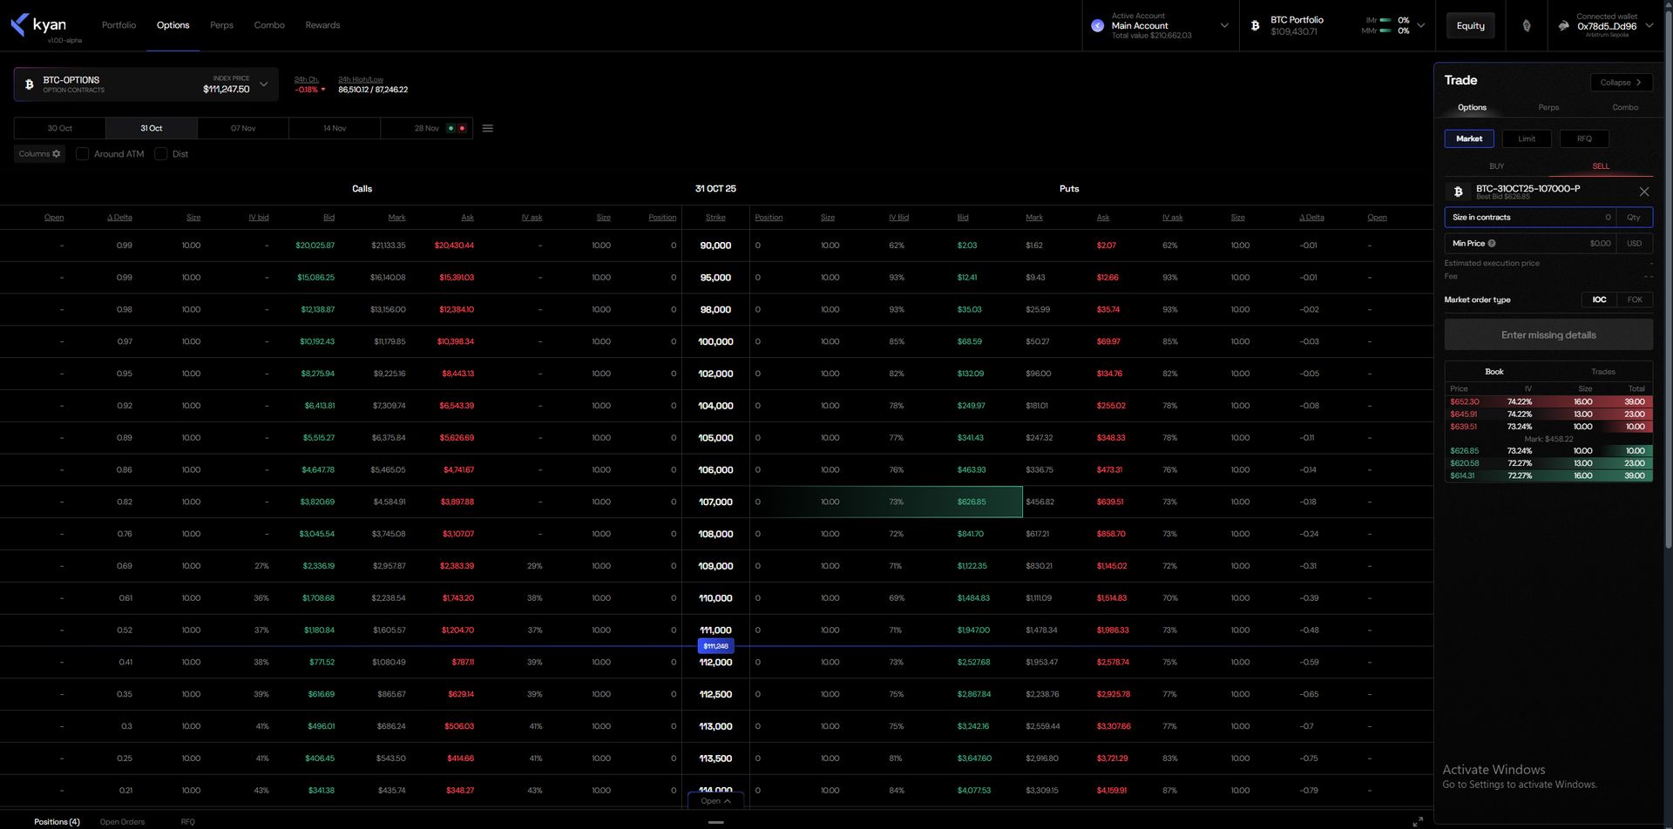Select the RFQ order mode
Viewport: 1673px width, 829px height.
click(x=1584, y=138)
